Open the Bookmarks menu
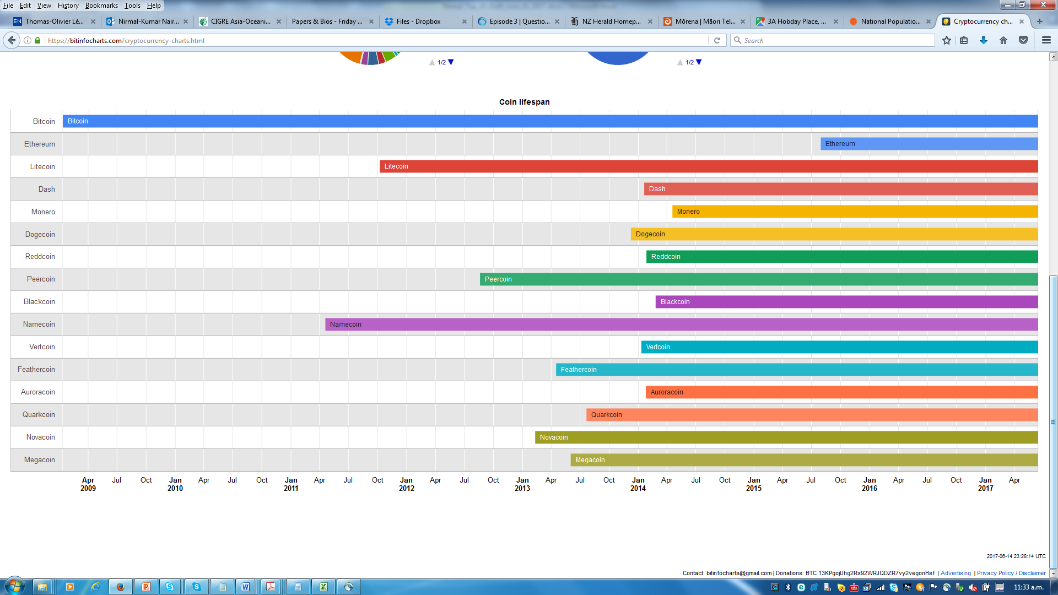The height and width of the screenshot is (595, 1058). (x=101, y=6)
